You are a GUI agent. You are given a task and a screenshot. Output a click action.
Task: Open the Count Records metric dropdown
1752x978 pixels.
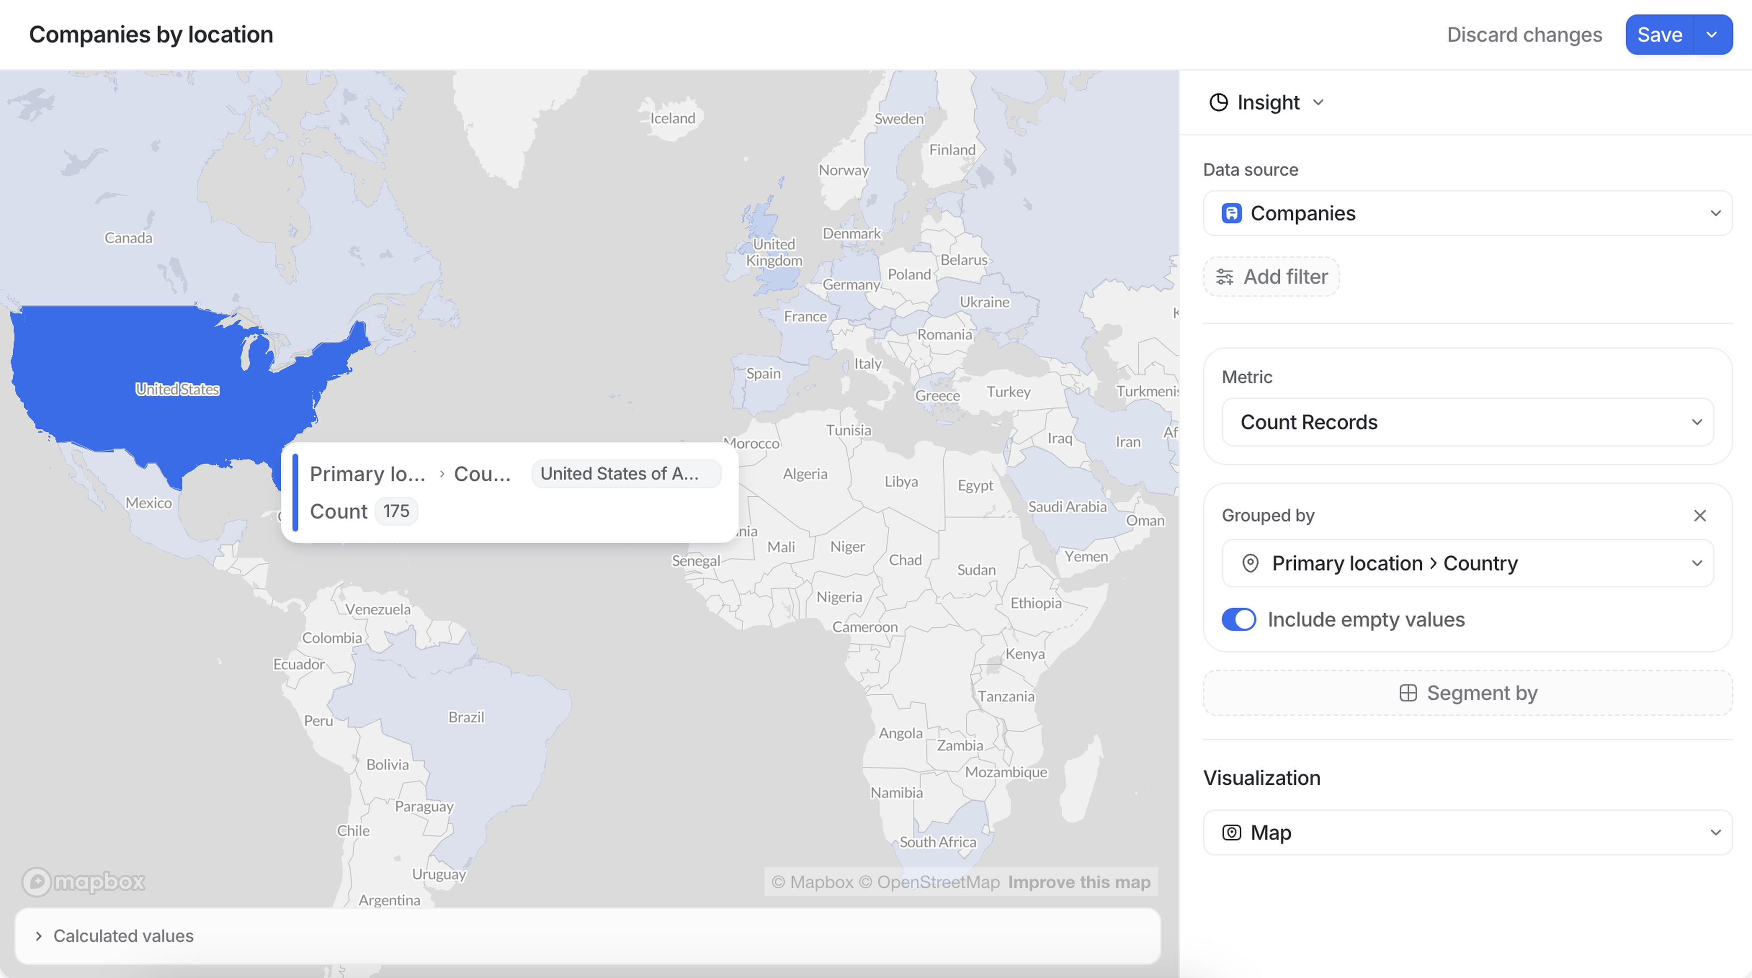tap(1467, 422)
